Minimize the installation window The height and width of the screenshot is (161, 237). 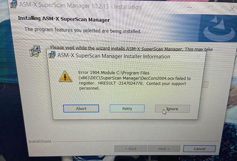pyautogui.click(x=190, y=7)
